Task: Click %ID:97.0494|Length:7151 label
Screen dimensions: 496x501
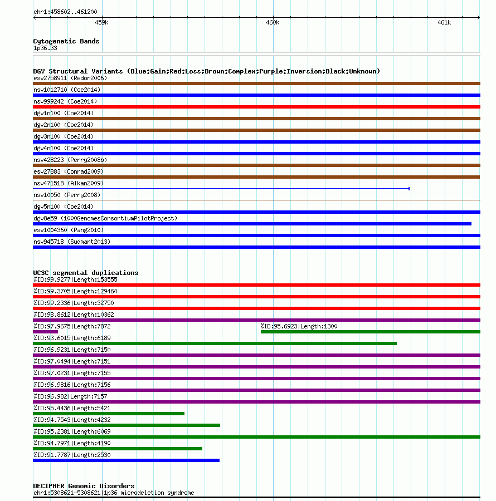Action: 72,362
